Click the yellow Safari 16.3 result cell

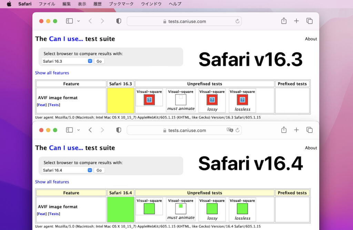click(x=120, y=100)
